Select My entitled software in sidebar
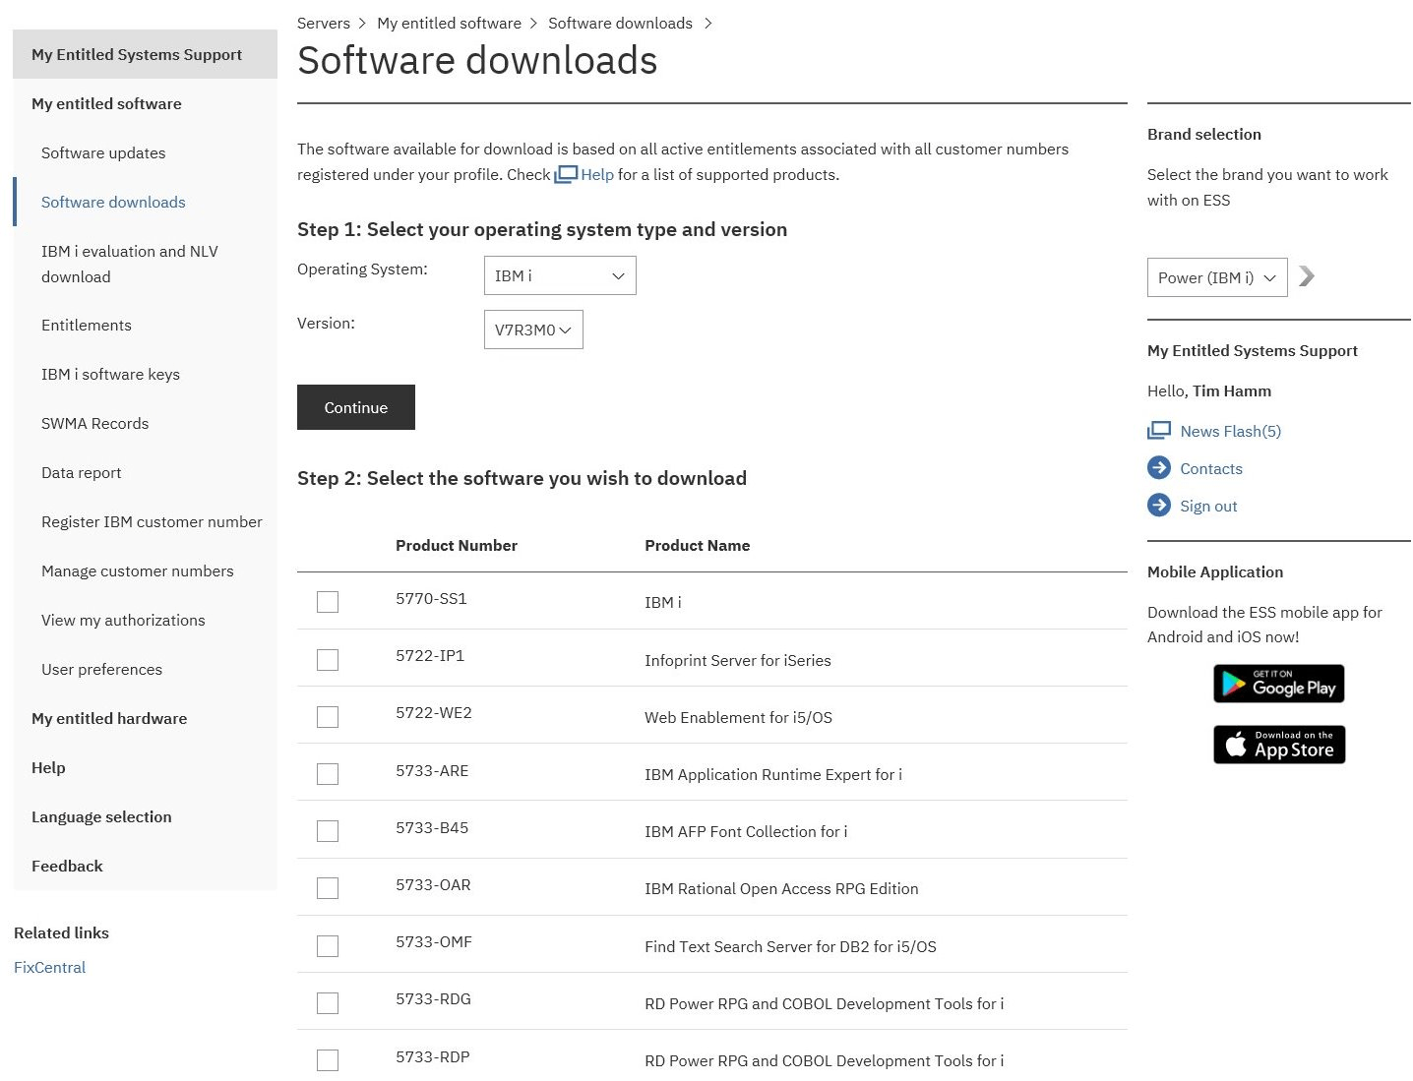 (106, 103)
